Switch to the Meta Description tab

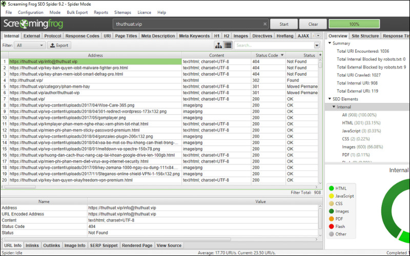158,36
